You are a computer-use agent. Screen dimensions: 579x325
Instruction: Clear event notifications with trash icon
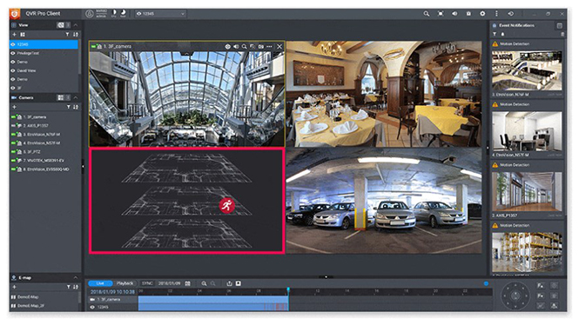point(562,34)
